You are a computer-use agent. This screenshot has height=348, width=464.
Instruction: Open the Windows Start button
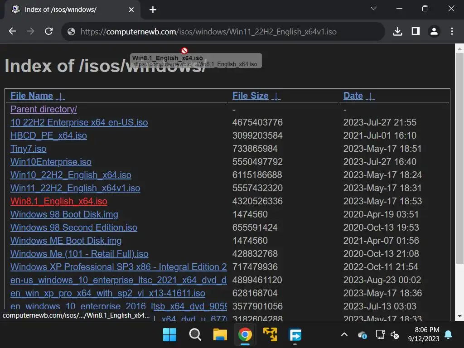[x=169, y=335]
